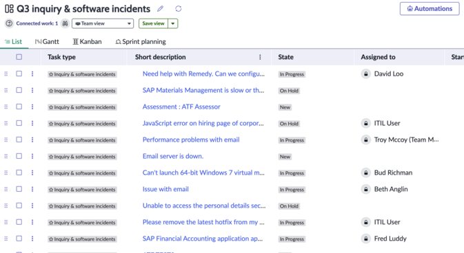Click In Progress state of David Loo row
Viewport: 464px width, 253px height.
292,74
